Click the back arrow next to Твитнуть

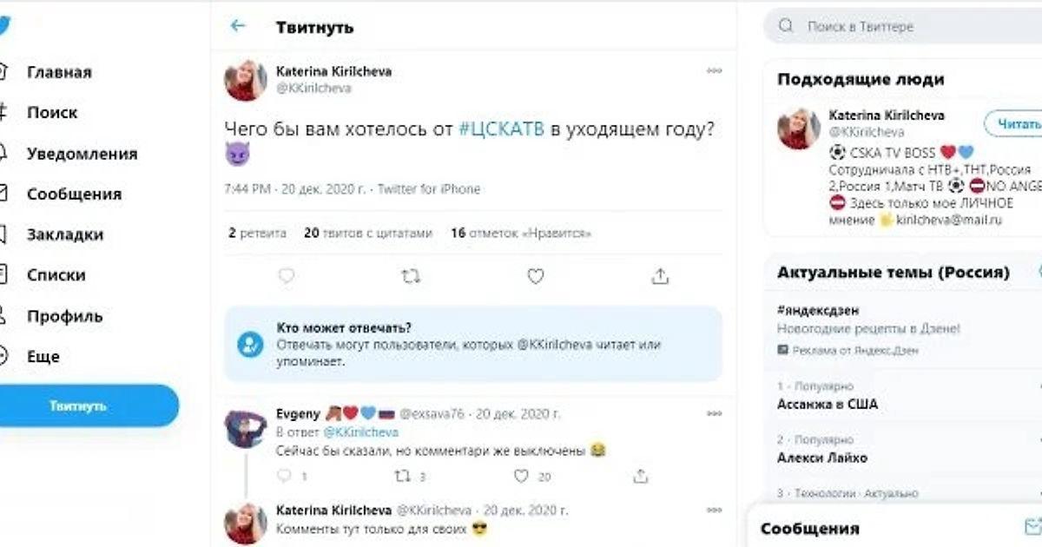(238, 26)
